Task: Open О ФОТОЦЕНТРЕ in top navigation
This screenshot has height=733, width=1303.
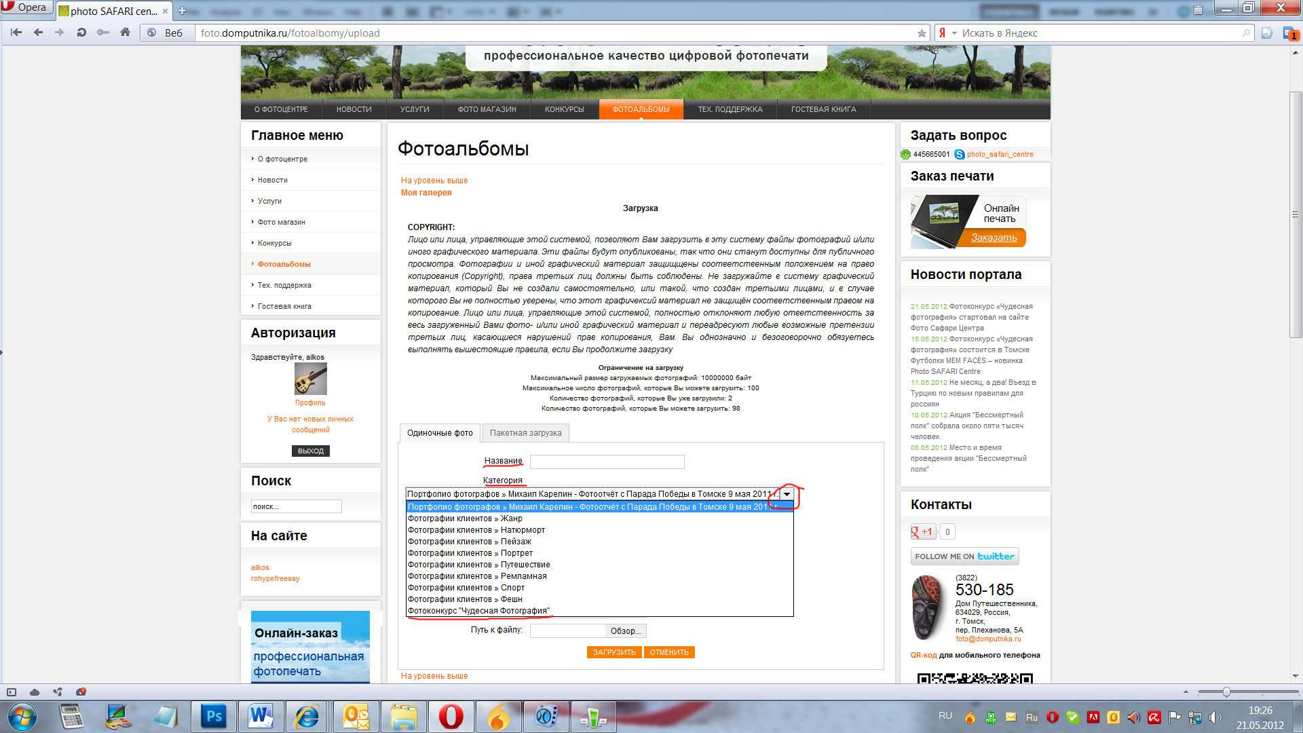Action: pyautogui.click(x=281, y=109)
